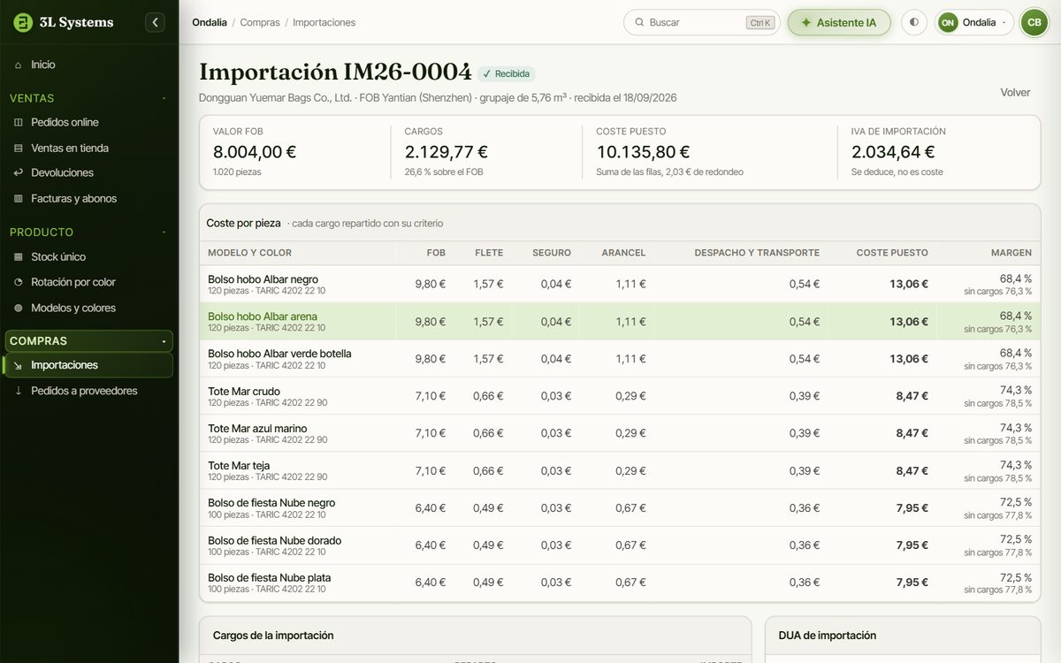Viewport: 1061px width, 663px height.
Task: Open the Ondalia company switcher dropdown
Action: [x=974, y=22]
